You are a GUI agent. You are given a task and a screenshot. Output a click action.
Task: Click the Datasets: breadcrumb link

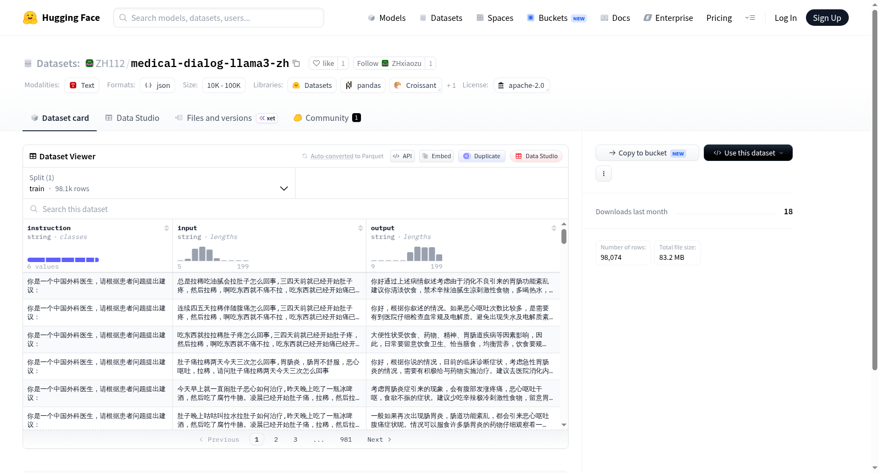pyautogui.click(x=58, y=63)
